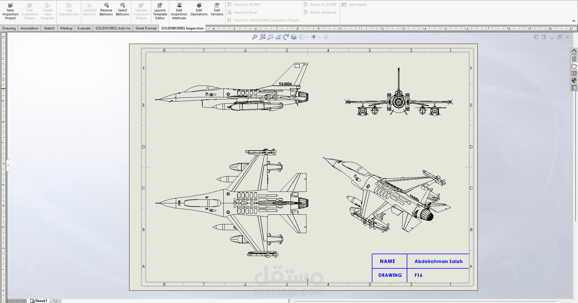This screenshot has height=303, width=578.
Task: Open the SOLIDWORKS Add-Ins tab
Action: coord(113,28)
